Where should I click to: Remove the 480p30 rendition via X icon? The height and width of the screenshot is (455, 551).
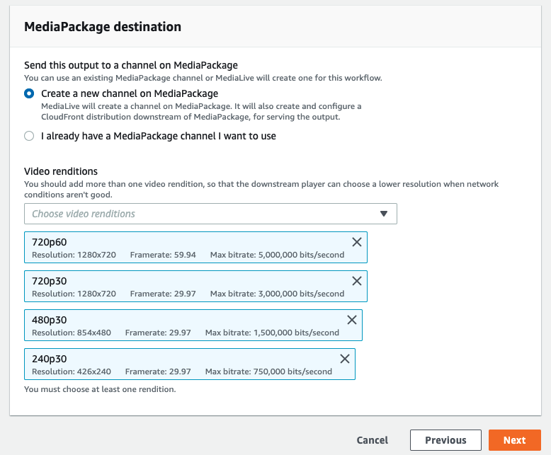click(x=352, y=320)
